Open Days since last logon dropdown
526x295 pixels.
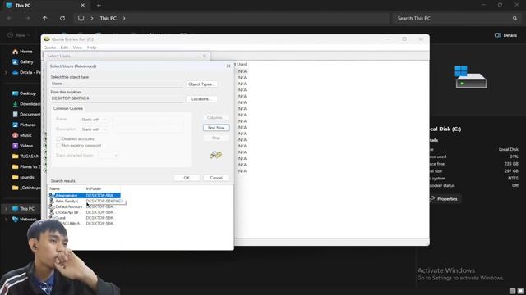(108, 155)
